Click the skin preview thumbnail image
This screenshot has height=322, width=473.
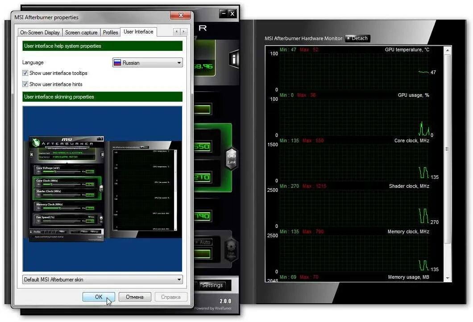click(102, 189)
